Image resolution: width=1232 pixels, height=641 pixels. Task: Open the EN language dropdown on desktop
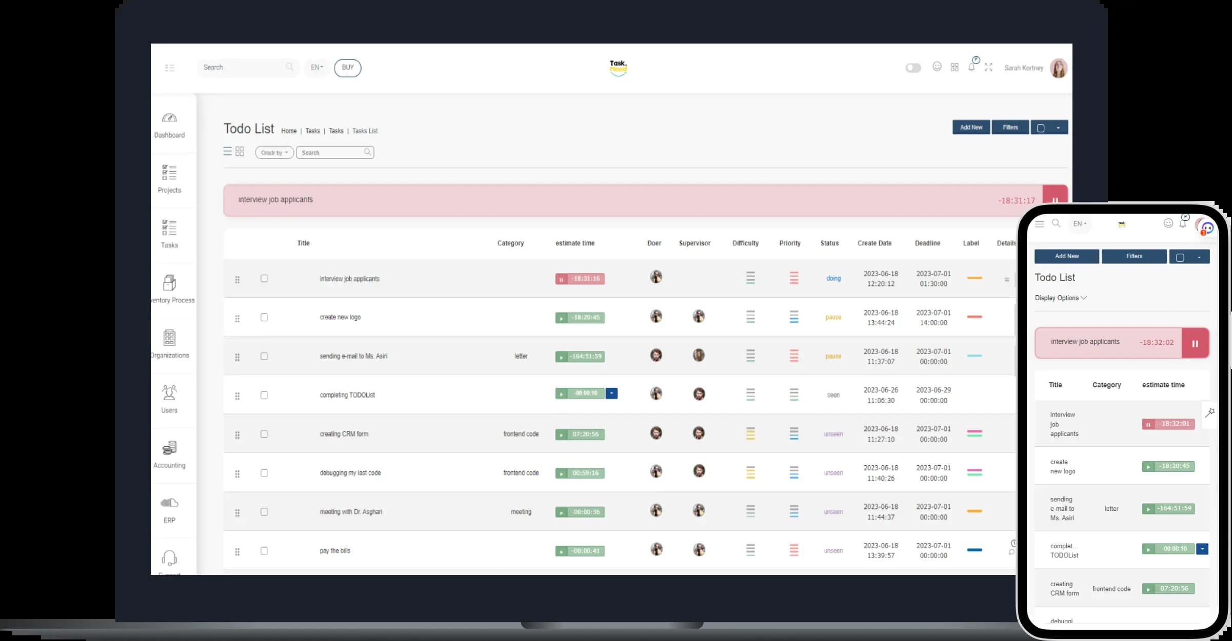(x=317, y=68)
